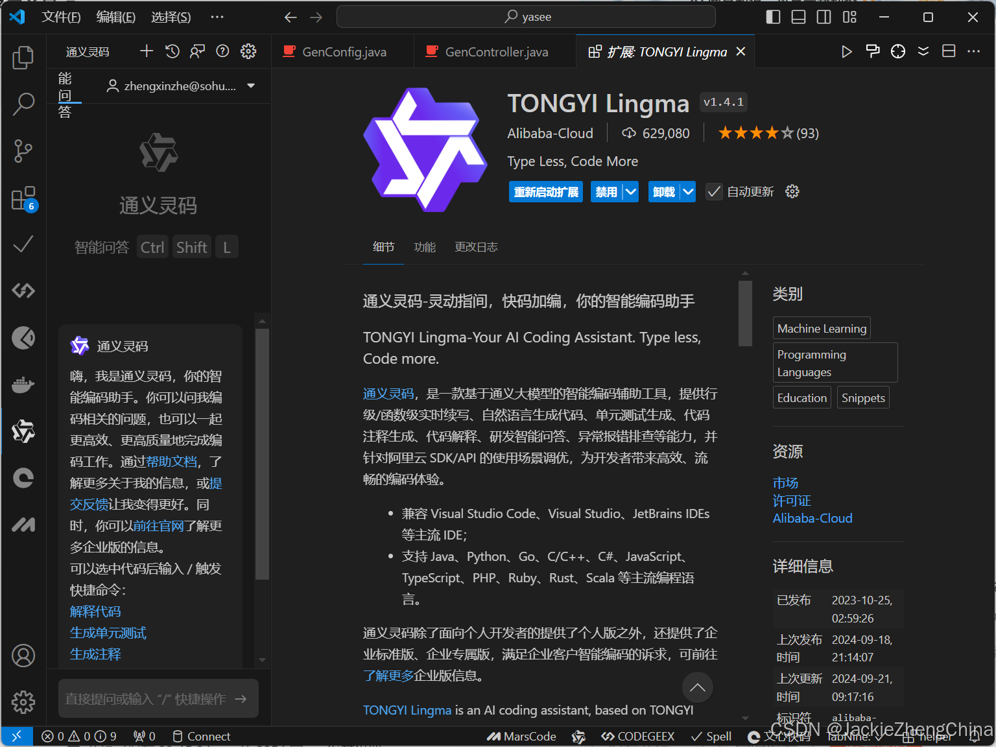Image resolution: width=996 pixels, height=747 pixels.
Task: Open the 卸载 dropdown arrow
Action: point(689,191)
